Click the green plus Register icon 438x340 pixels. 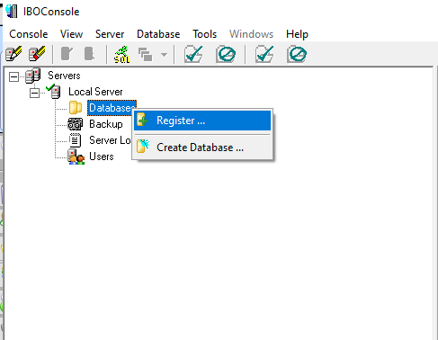[143, 121]
